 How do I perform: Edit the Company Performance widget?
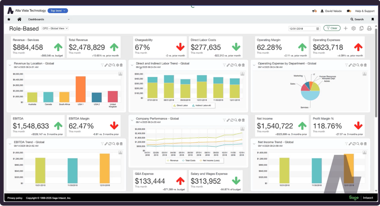point(228,120)
